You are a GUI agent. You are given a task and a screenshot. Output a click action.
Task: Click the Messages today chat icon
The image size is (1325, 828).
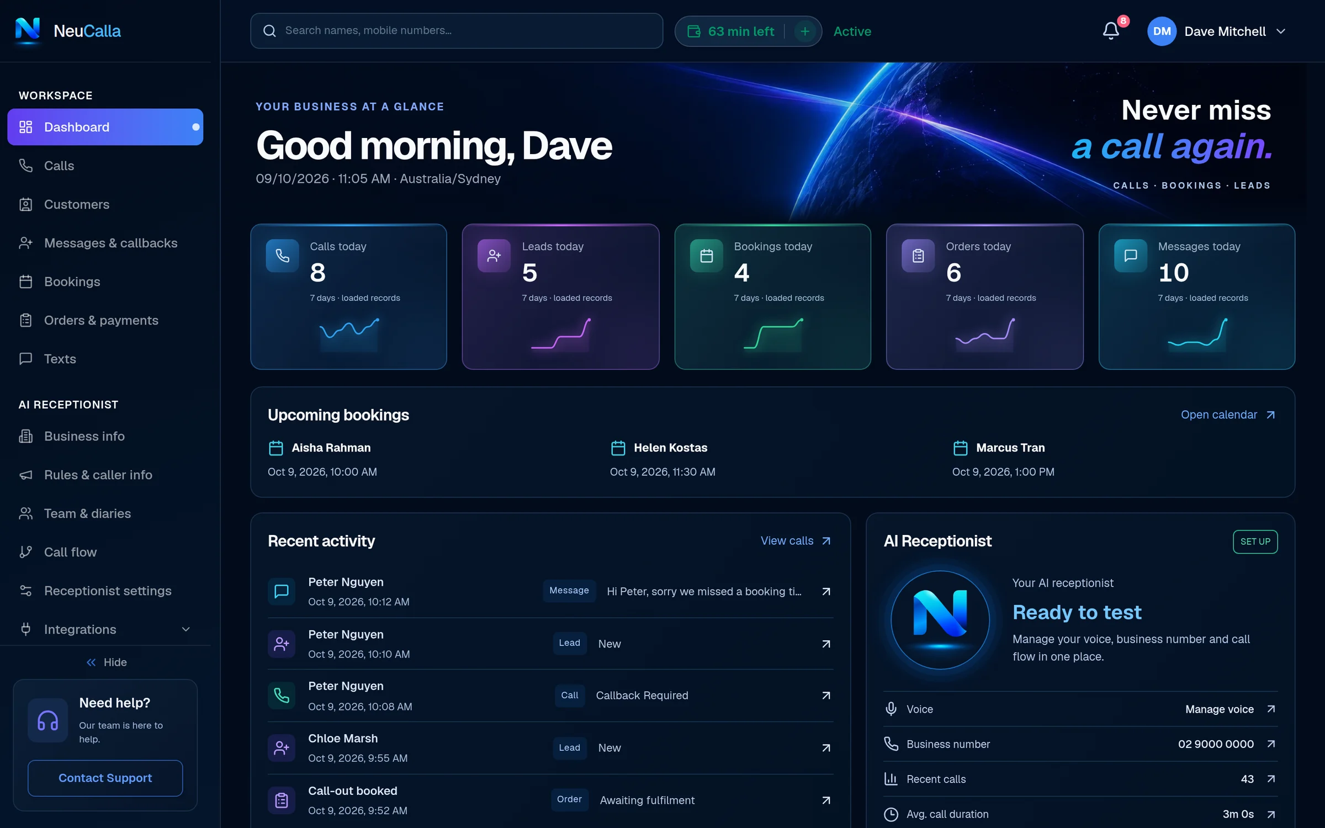tap(1130, 256)
